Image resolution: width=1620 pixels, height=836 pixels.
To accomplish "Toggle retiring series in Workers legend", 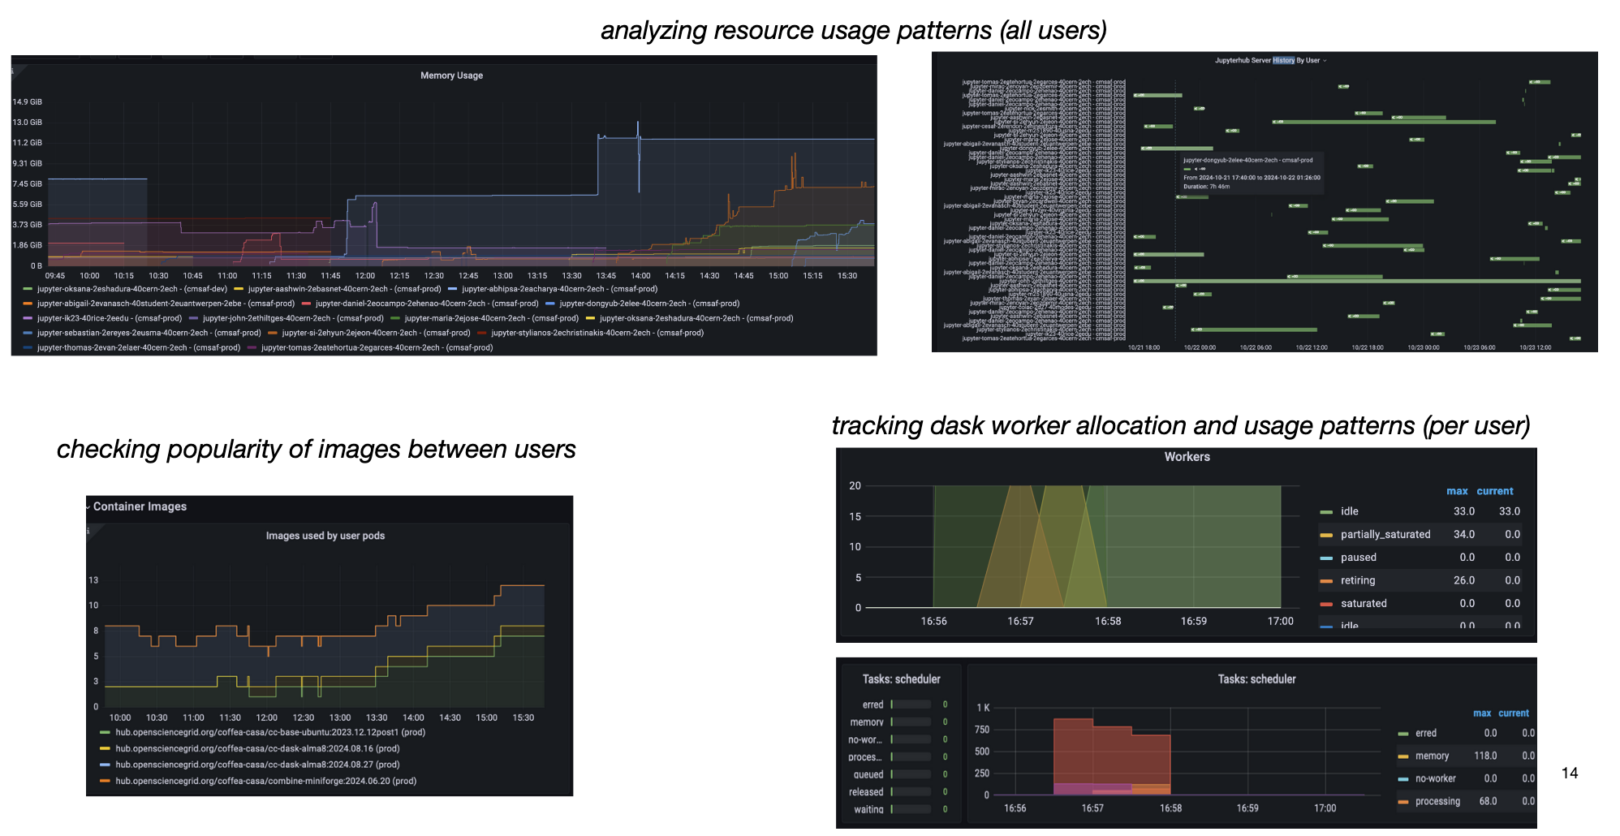I will point(1357,580).
